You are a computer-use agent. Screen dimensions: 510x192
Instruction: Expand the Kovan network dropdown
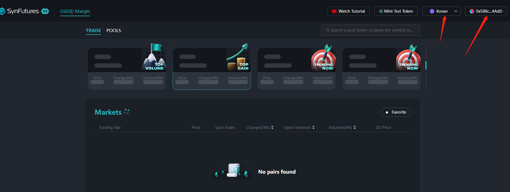click(x=456, y=11)
